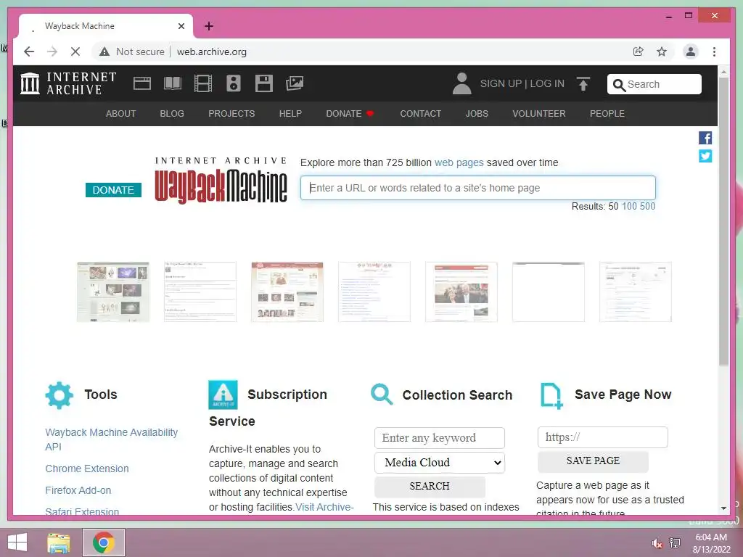The height and width of the screenshot is (557, 743).
Task: Click the Tools gear icon
Action: pyautogui.click(x=59, y=395)
